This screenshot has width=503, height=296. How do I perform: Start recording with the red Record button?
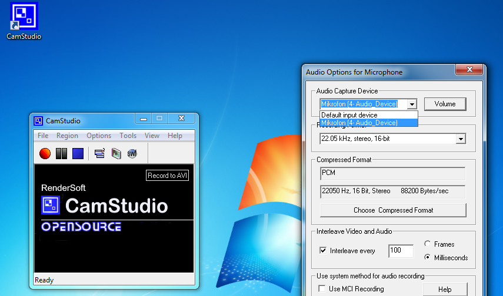click(x=45, y=153)
